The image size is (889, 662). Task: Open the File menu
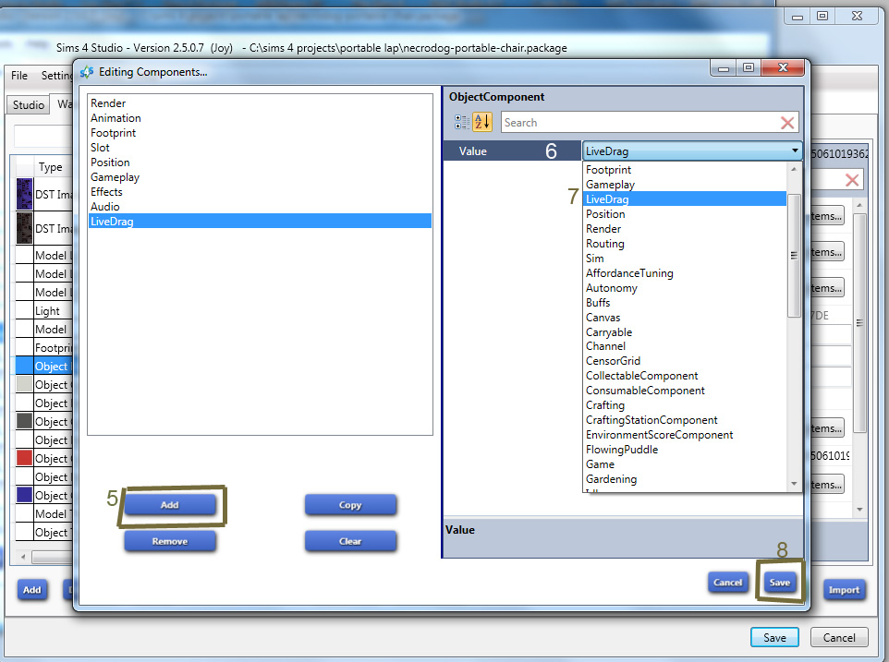(19, 76)
